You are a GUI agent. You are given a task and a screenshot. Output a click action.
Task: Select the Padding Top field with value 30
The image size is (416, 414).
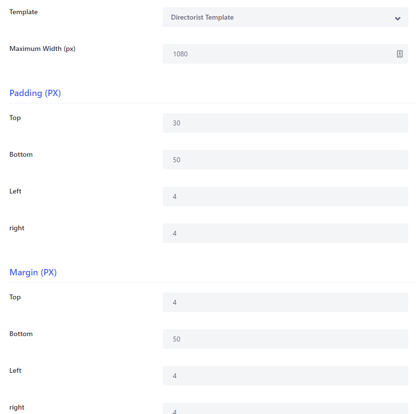click(285, 123)
